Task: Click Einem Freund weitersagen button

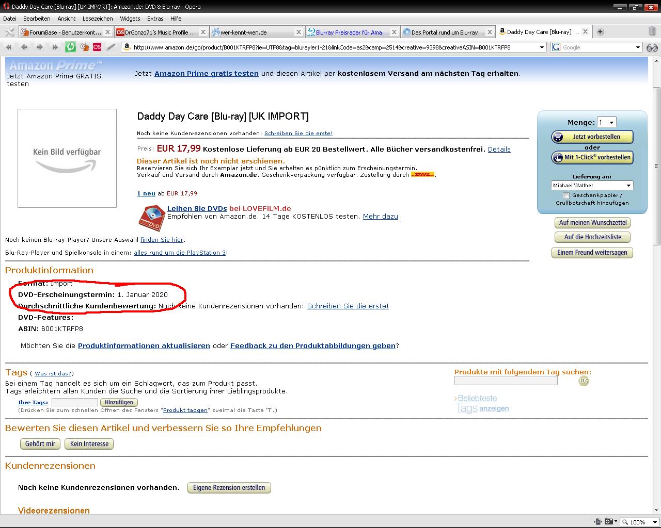Action: click(x=592, y=253)
